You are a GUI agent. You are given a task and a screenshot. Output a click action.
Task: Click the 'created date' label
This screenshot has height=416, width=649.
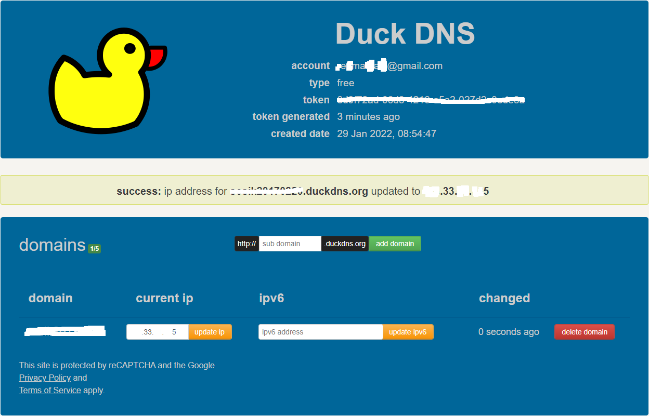[300, 134]
